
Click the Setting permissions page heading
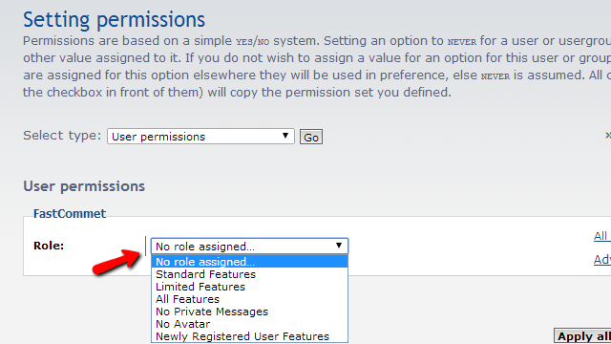point(114,19)
